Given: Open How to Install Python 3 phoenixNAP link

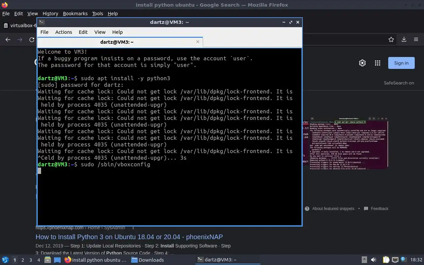Looking at the screenshot, I should [x=129, y=237].
